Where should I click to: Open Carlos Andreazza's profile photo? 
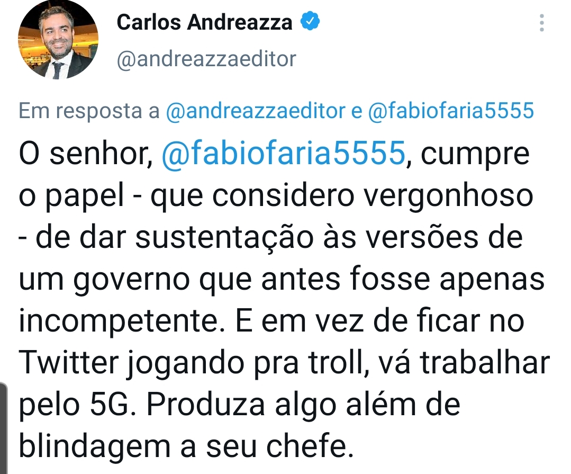[58, 39]
